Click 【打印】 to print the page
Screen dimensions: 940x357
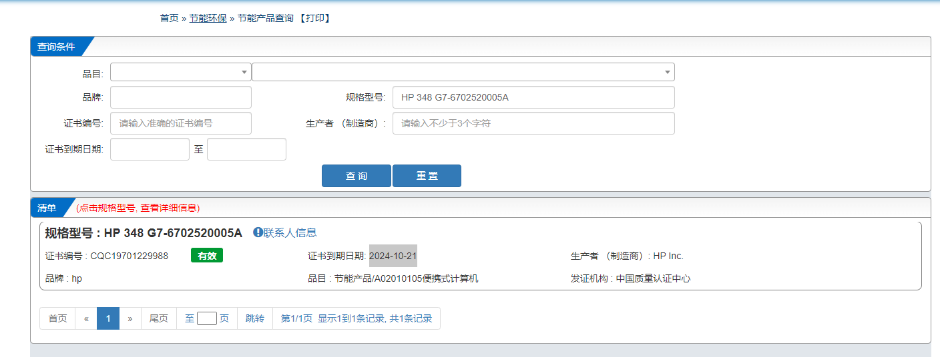(314, 18)
